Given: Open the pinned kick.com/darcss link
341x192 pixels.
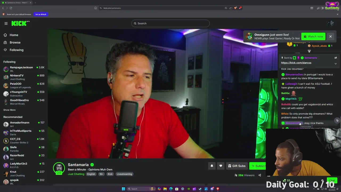Looking at the screenshot, I should point(296,63).
